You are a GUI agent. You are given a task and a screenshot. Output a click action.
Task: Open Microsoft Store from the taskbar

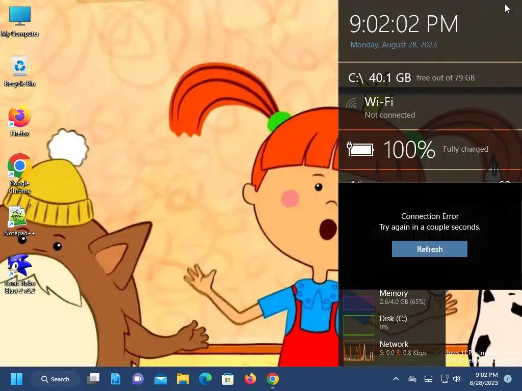[x=228, y=379]
